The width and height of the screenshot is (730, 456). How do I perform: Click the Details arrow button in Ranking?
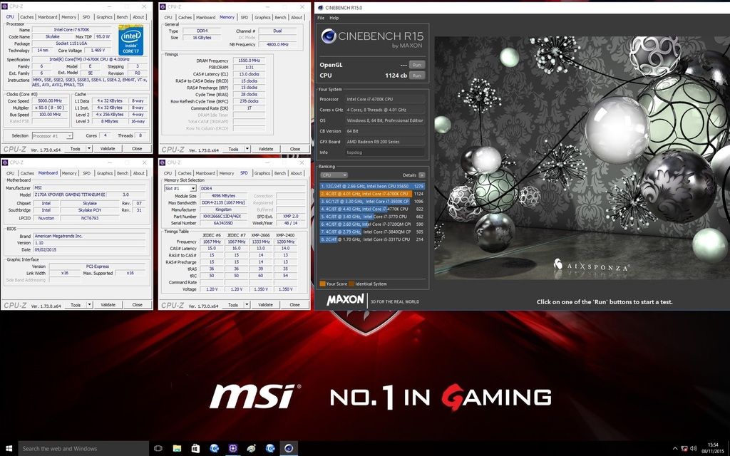(422, 175)
